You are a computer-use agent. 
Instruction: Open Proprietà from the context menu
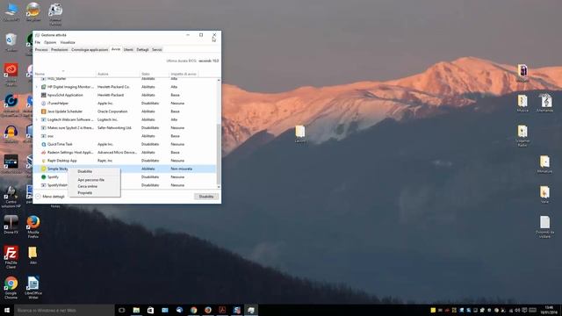click(85, 193)
